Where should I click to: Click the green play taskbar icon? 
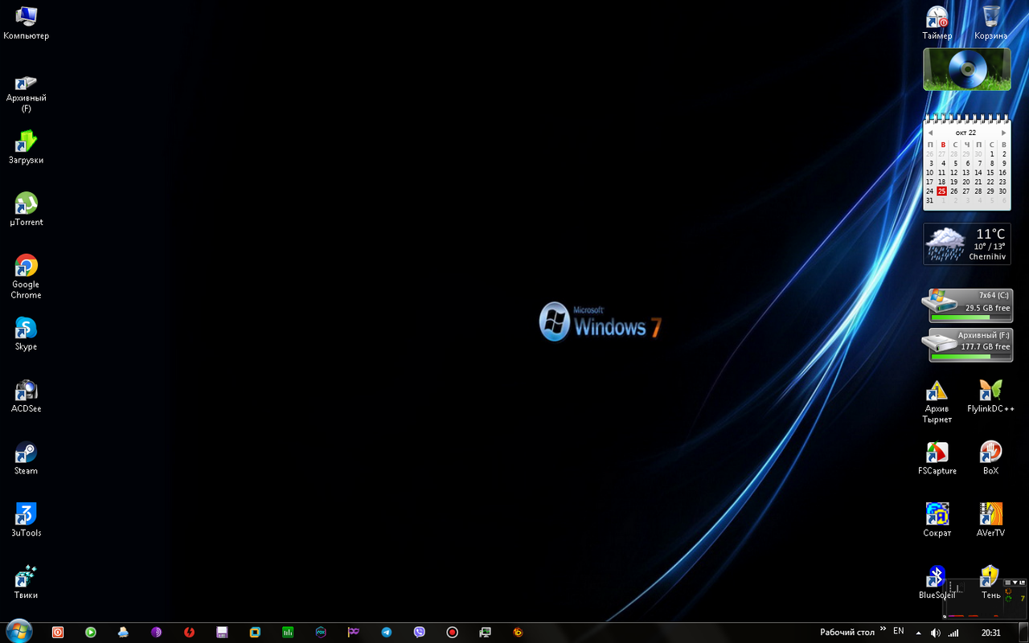pyautogui.click(x=91, y=633)
